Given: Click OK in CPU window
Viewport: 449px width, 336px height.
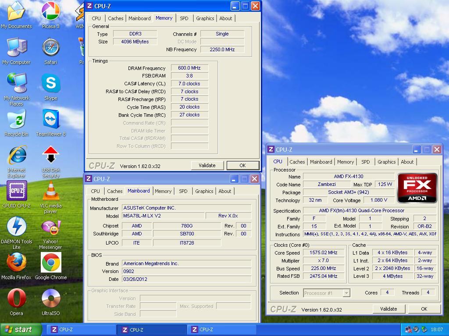Looking at the screenshot, I should [x=424, y=309].
